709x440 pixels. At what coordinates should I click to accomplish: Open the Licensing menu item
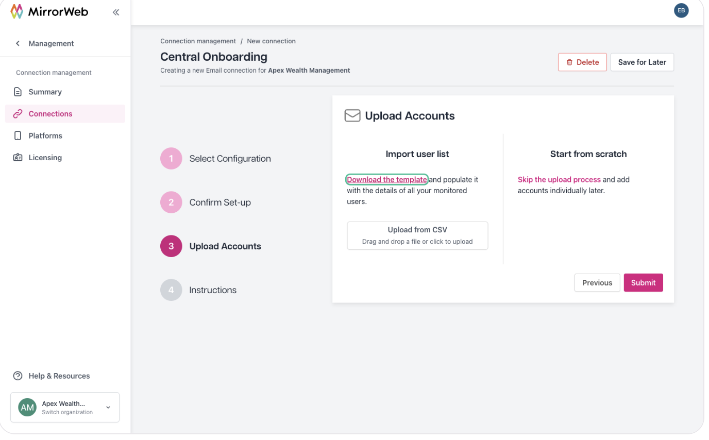[x=65, y=158]
